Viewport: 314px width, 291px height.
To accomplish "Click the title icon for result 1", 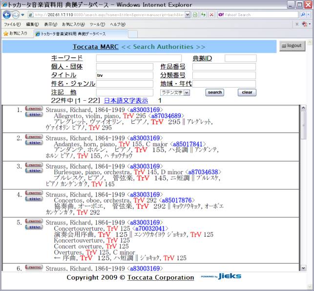I will pyautogui.click(x=34, y=114).
